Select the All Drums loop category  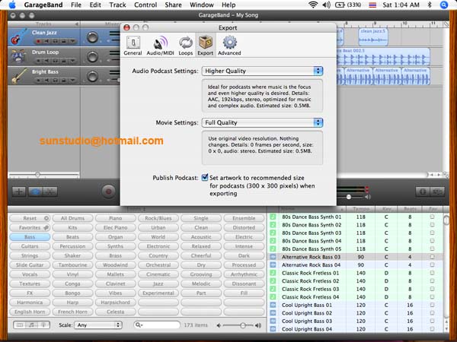click(72, 218)
